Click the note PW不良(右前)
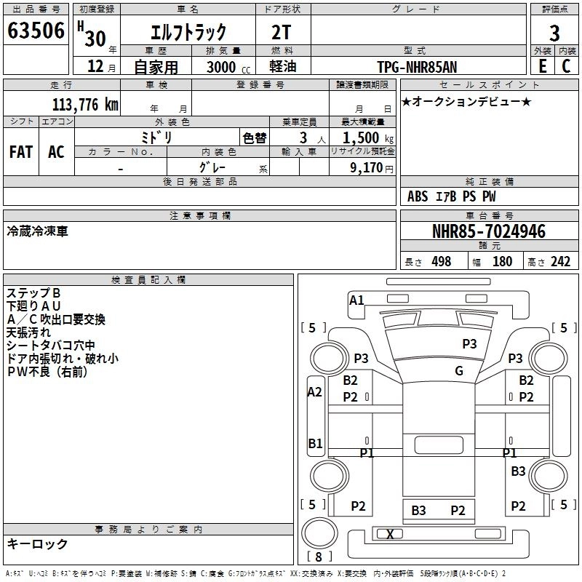This screenshot has height=582, width=582. coord(47,371)
